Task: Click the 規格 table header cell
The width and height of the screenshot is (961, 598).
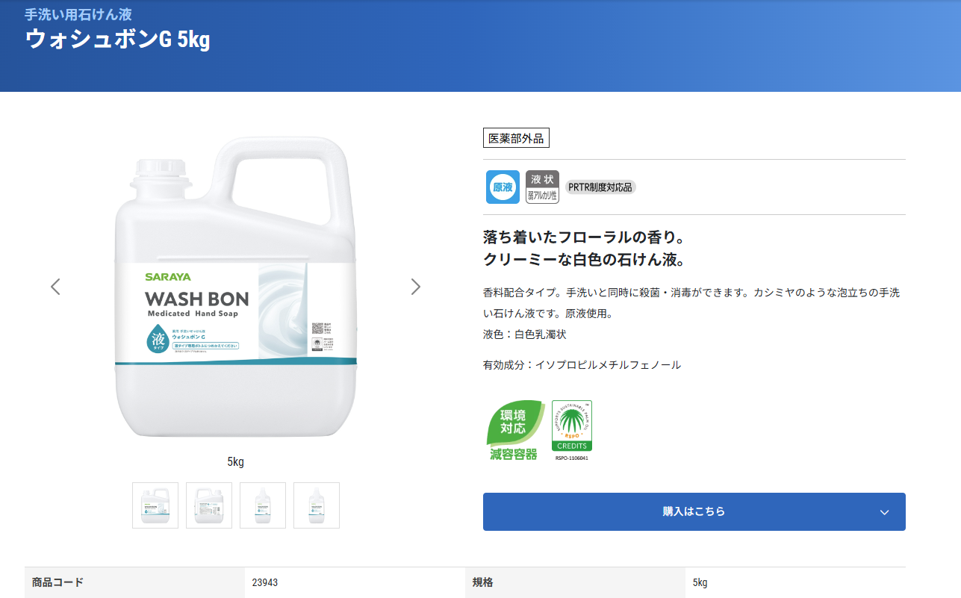Action: [x=482, y=582]
